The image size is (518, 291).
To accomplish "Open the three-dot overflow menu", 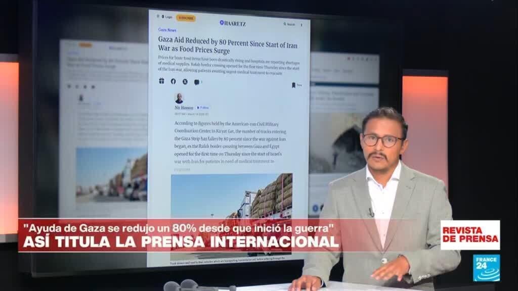I will (x=301, y=24).
